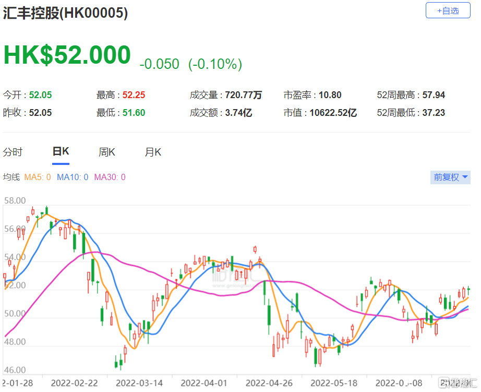Click the 今开 value 52.05

40,95
